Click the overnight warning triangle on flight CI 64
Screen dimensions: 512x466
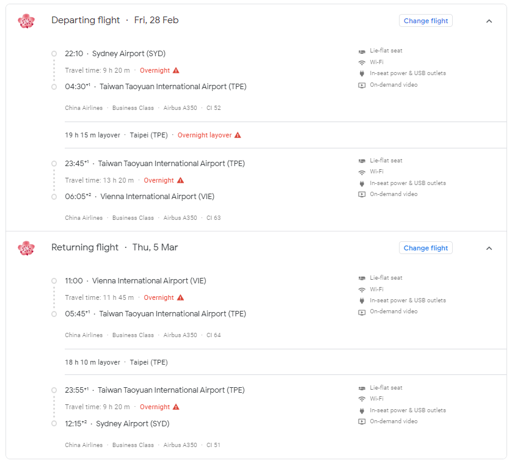pyautogui.click(x=181, y=297)
